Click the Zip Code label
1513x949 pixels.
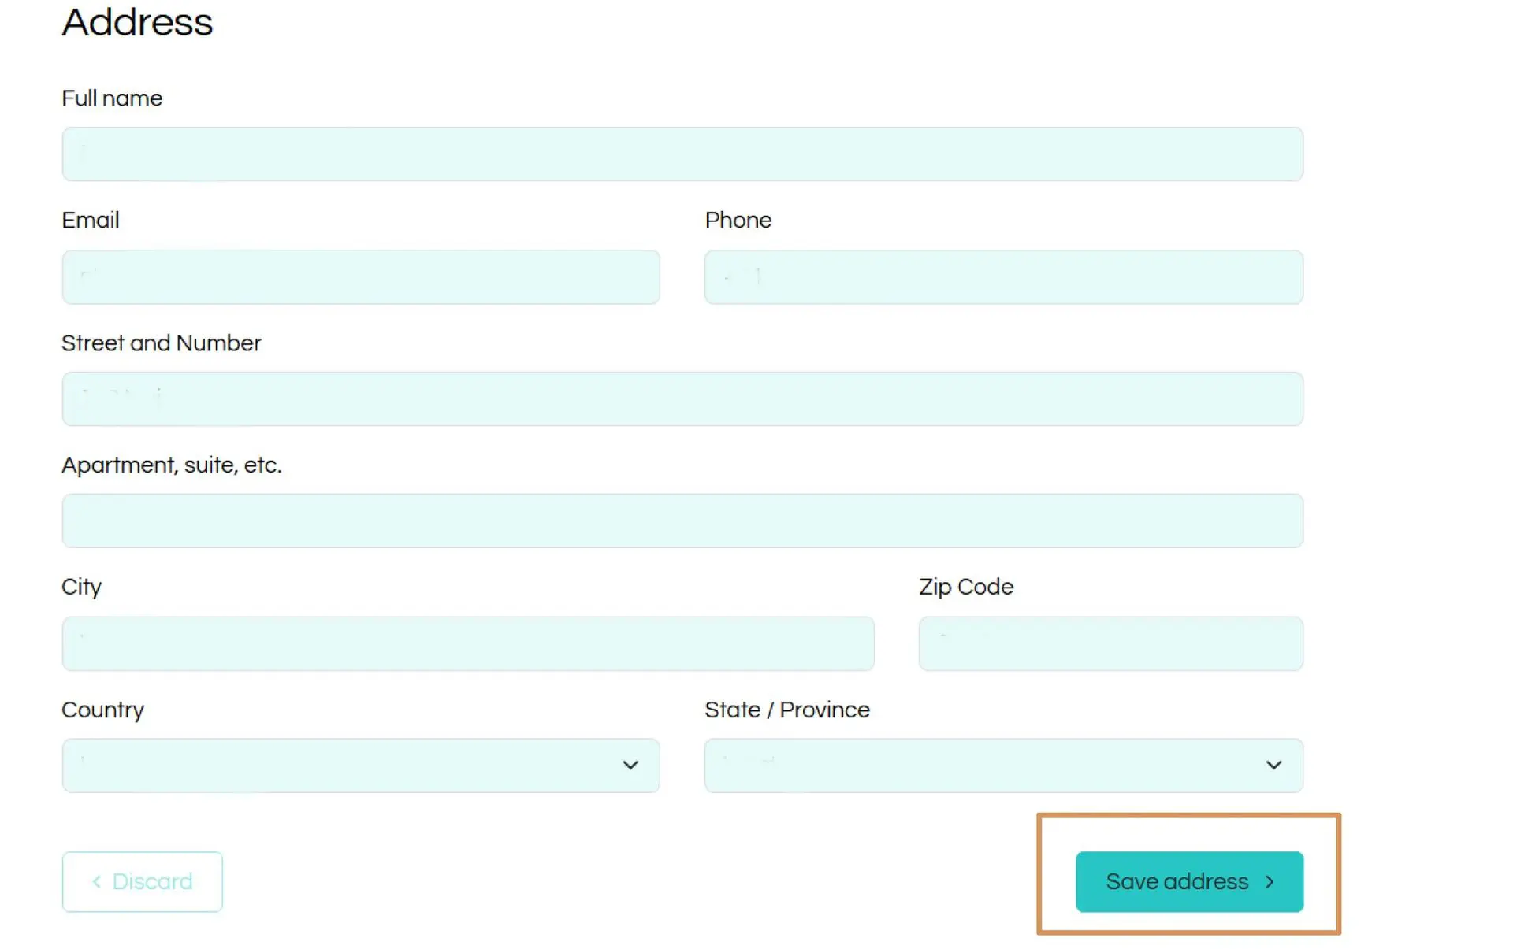point(966,588)
